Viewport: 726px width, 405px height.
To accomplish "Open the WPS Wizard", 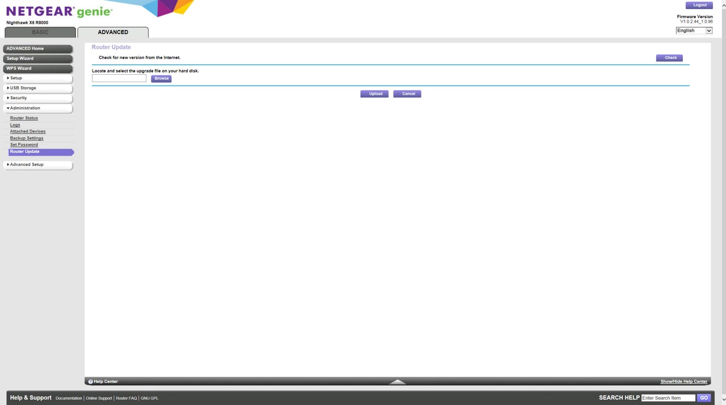I will (38, 69).
